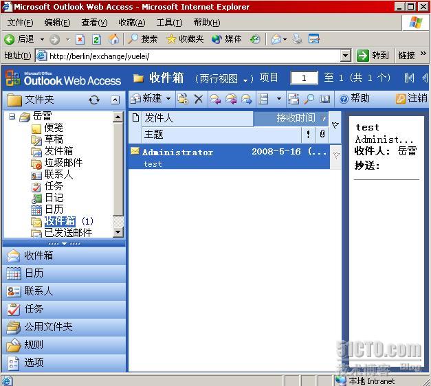Open the 联系人 shortcut in navigation pane
This screenshot has height=386, width=431.
(x=64, y=291)
